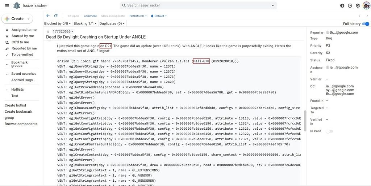Click the Type Bug value
This screenshot has height=186, width=371.
tap(329, 38)
